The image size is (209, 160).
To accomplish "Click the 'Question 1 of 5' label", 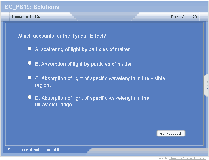I will [x=26, y=17].
